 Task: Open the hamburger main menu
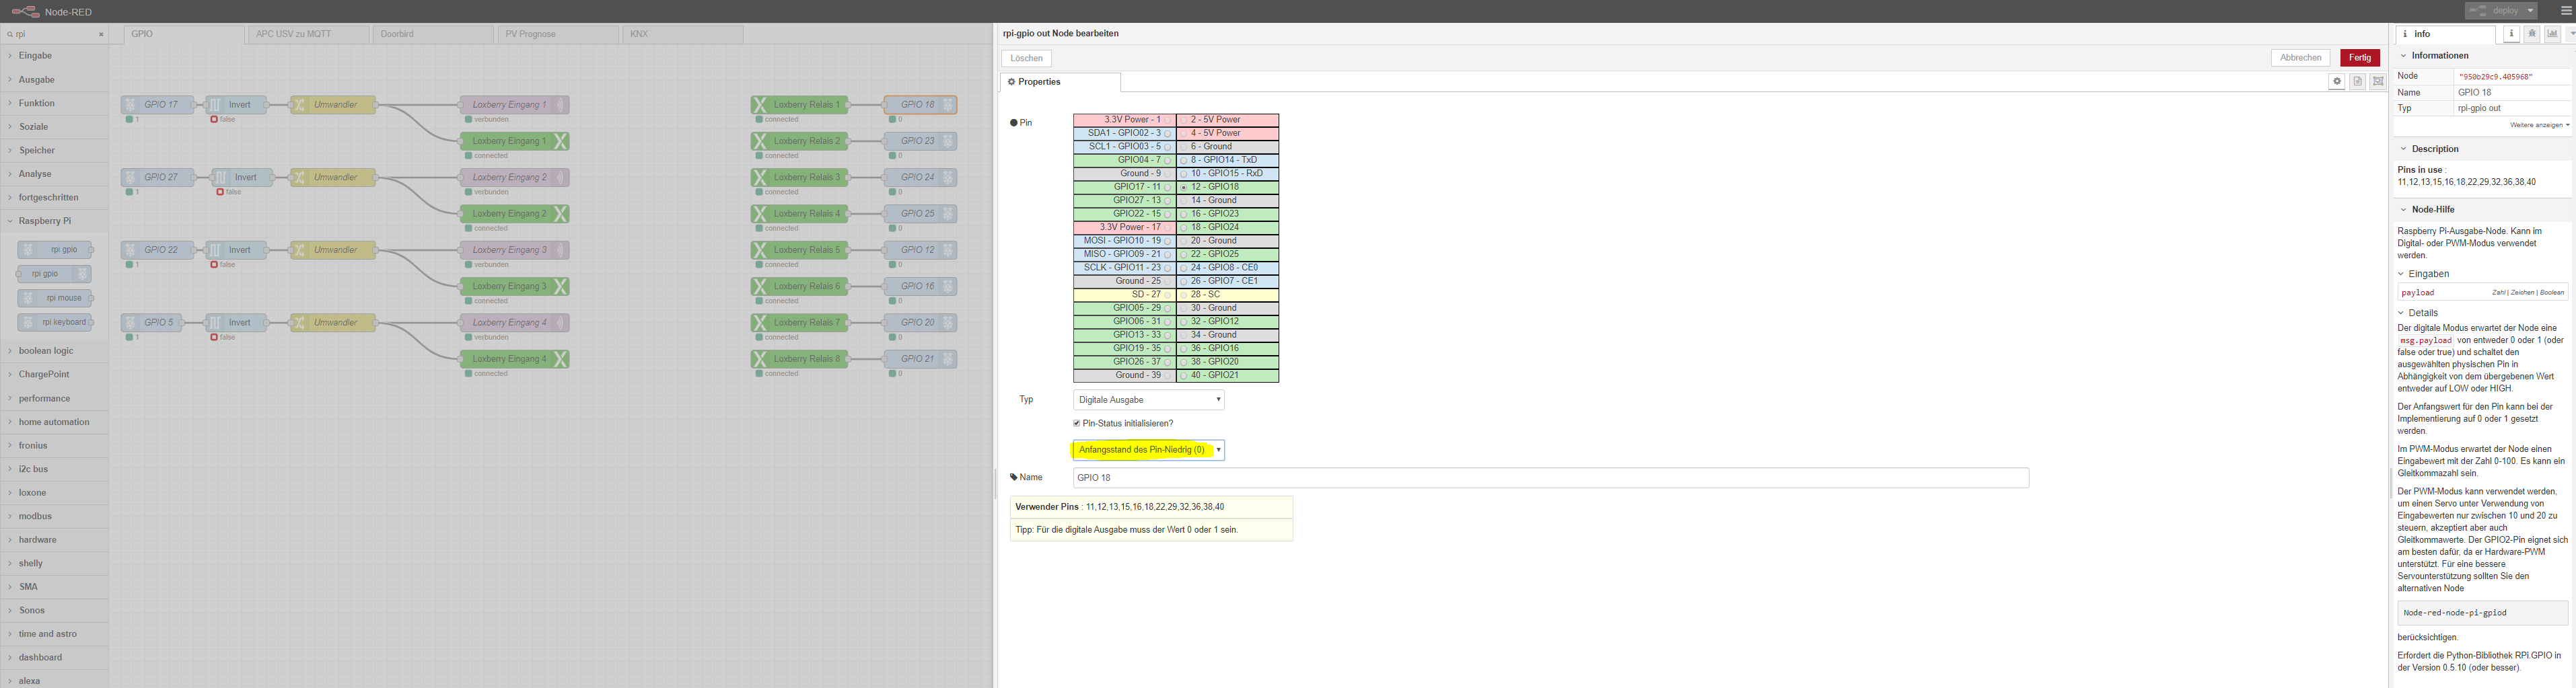pos(2564,11)
